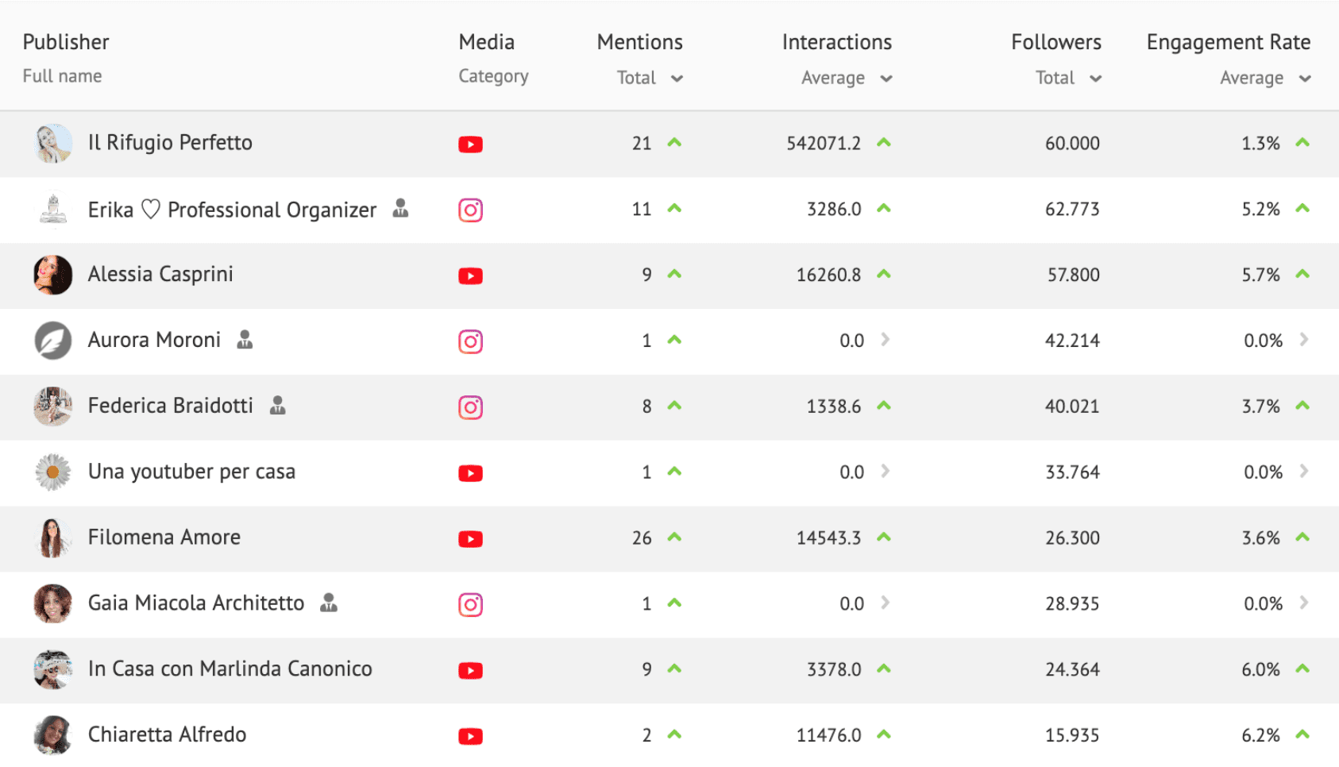Image resolution: width=1339 pixels, height=767 pixels.
Task: Open the Chiaretta Alfredo publisher name
Action: 167,734
